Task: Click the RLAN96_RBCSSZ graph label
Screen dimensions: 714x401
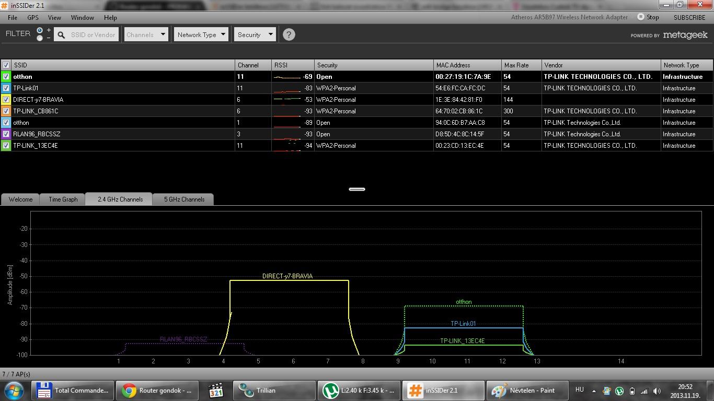Action: pyautogui.click(x=183, y=339)
